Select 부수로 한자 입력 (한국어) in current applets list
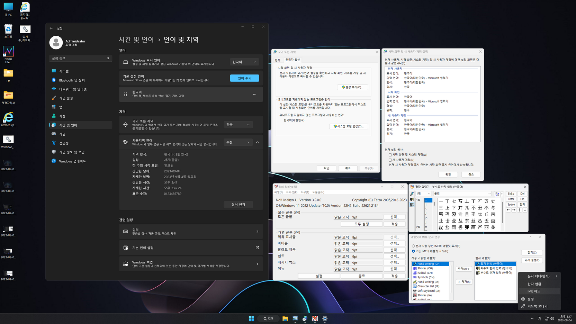 click(495, 273)
